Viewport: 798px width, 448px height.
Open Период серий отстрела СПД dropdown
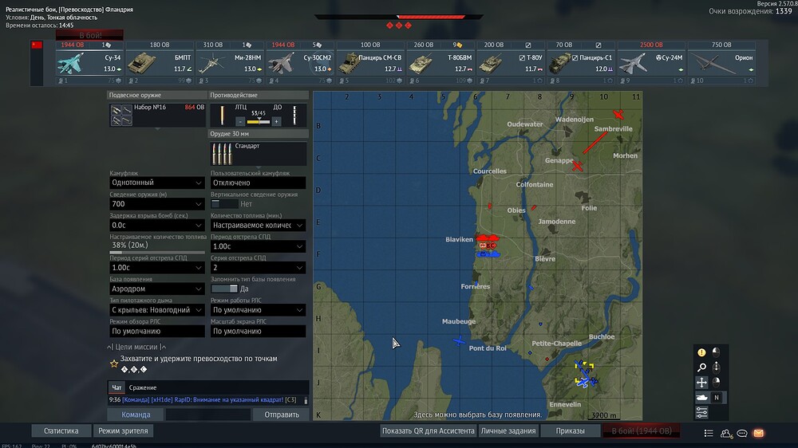156,268
